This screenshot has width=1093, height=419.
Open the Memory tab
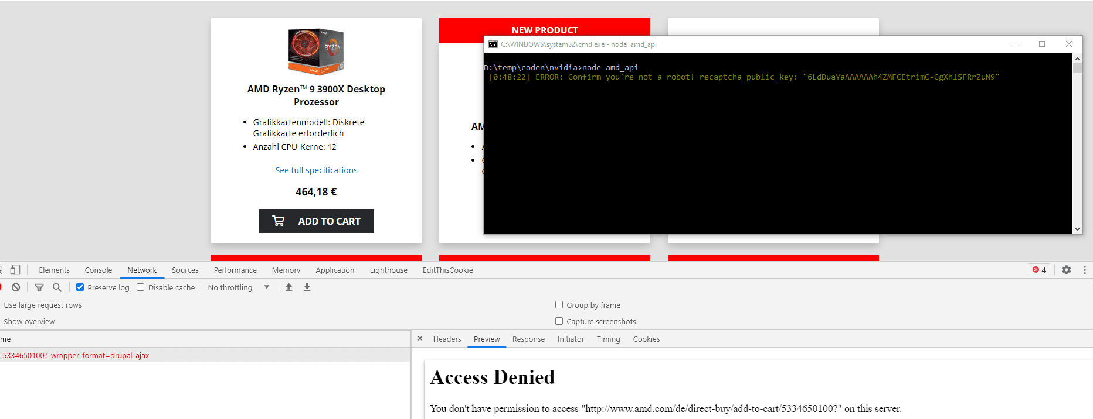(286, 270)
